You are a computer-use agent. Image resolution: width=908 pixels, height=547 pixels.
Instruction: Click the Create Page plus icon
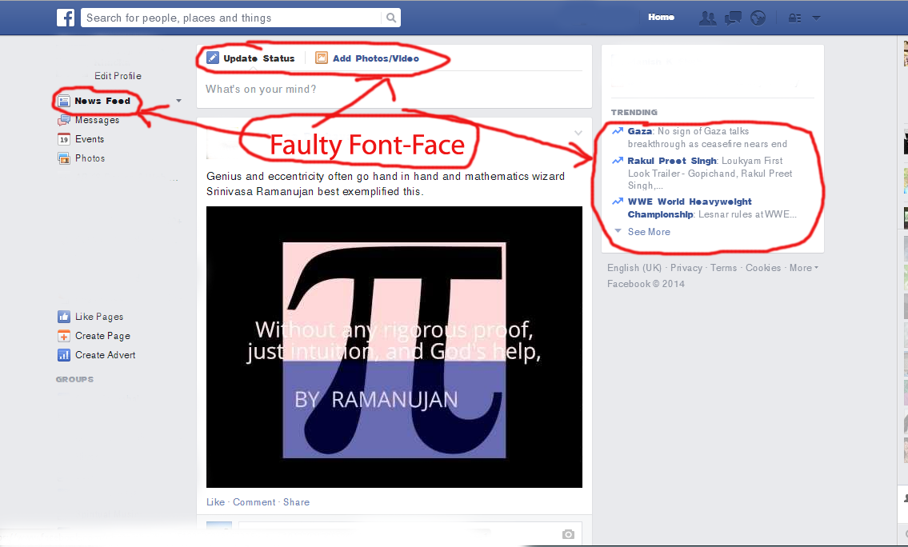click(64, 336)
